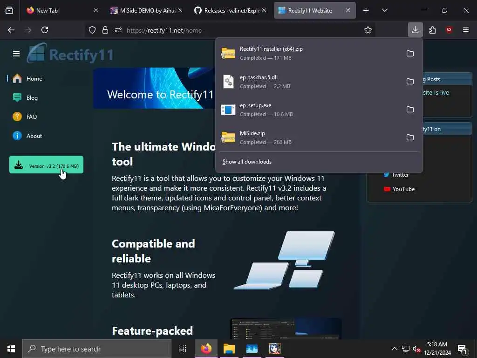This screenshot has height=358, width=477.
Task: Open the Photos-style app on taskbar
Action: click(252, 349)
